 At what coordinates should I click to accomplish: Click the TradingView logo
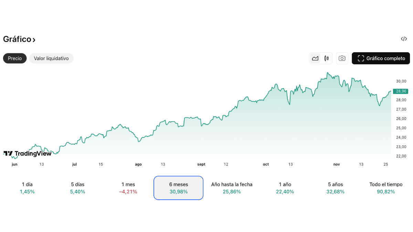[28, 154]
